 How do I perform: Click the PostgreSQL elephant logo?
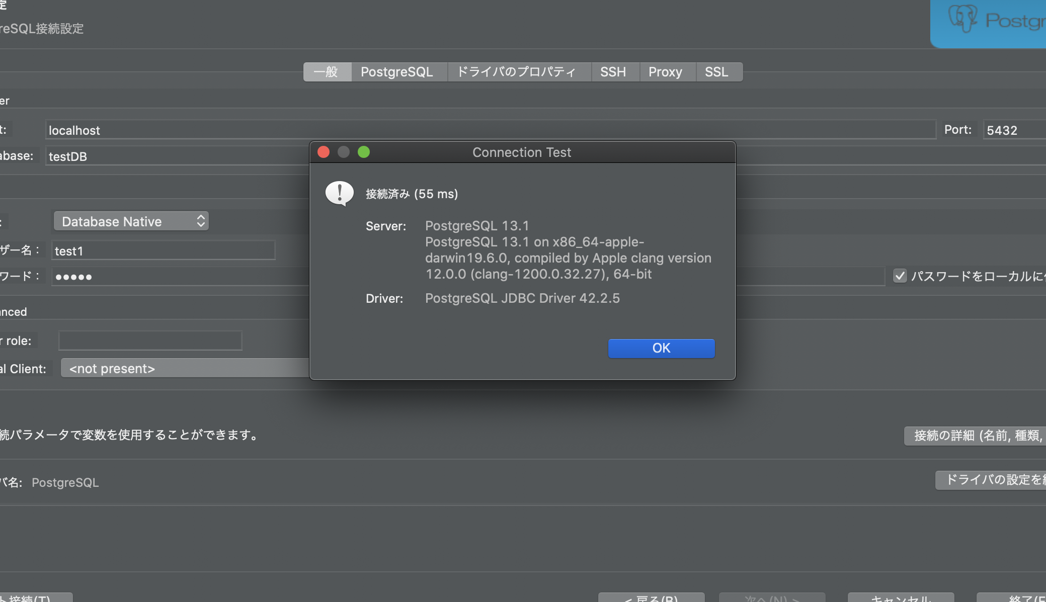[962, 19]
